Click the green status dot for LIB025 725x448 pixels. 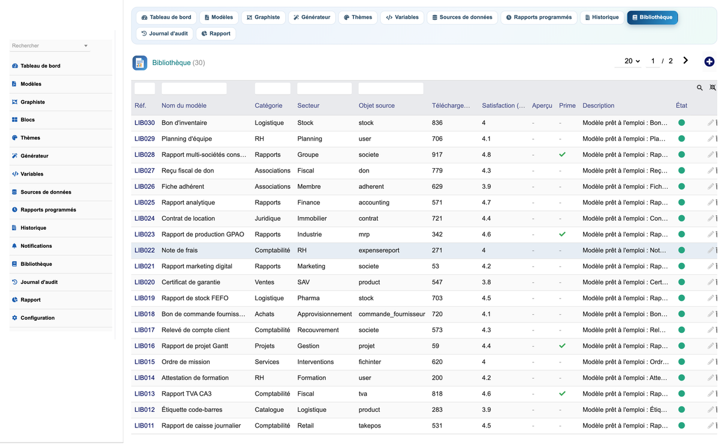pyautogui.click(x=681, y=203)
